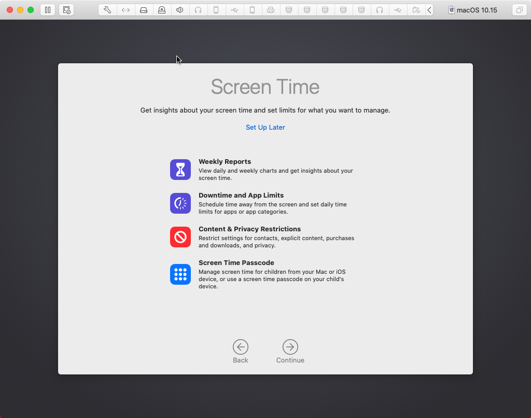This screenshot has height=418, width=531.
Task: Pause the virtual machine
Action: point(47,9)
